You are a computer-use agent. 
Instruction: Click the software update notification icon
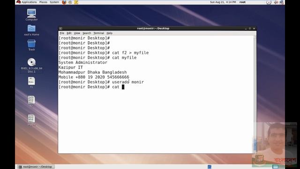269,2
